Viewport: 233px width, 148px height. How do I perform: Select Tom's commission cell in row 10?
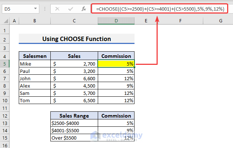point(116,100)
